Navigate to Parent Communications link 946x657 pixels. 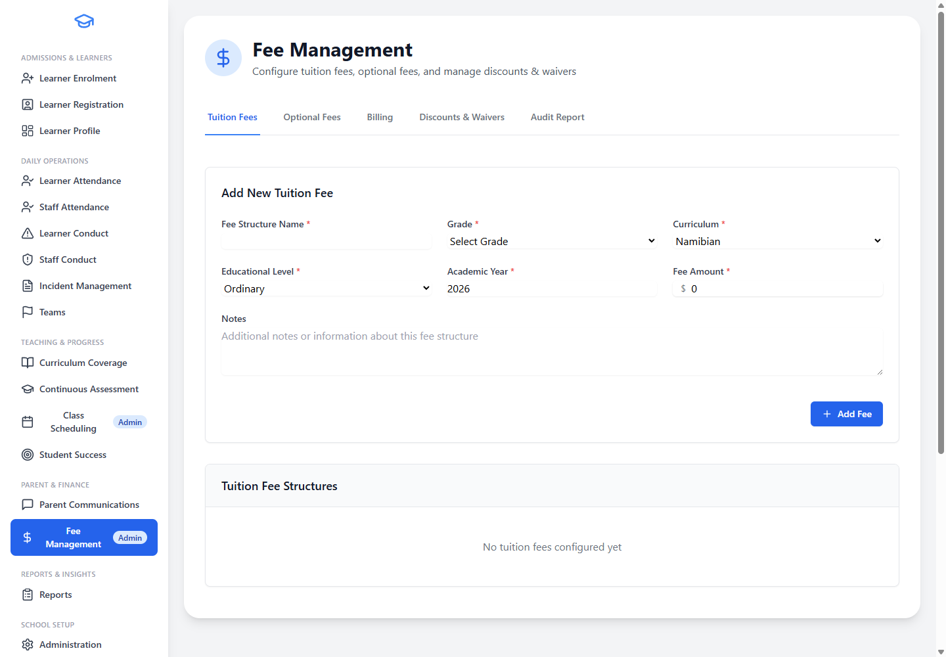[84, 505]
